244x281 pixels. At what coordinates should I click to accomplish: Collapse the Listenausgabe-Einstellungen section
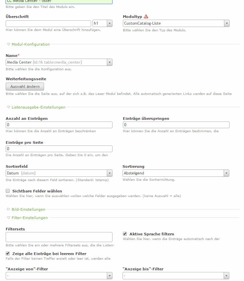coord(38,107)
